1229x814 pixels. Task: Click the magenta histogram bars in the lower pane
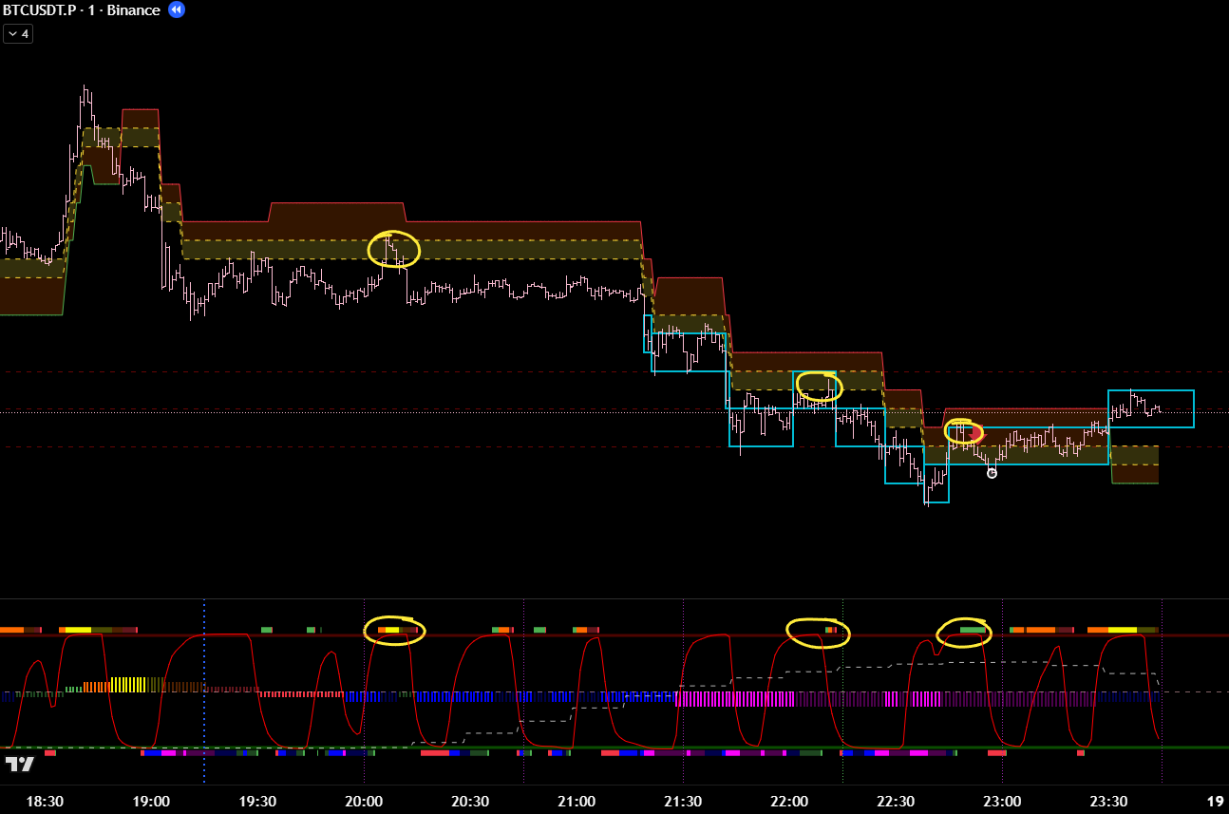731,700
